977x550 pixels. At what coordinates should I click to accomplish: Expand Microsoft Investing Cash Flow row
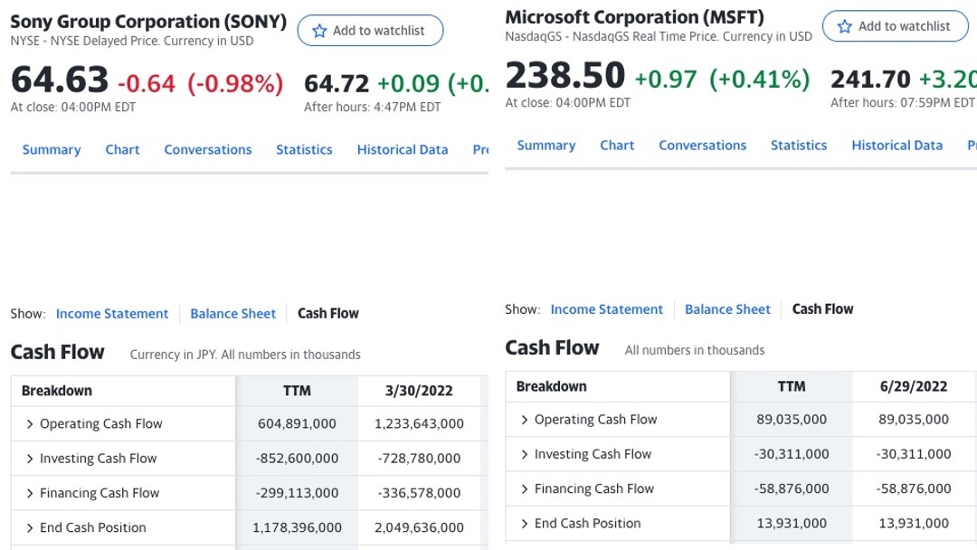pyautogui.click(x=525, y=454)
